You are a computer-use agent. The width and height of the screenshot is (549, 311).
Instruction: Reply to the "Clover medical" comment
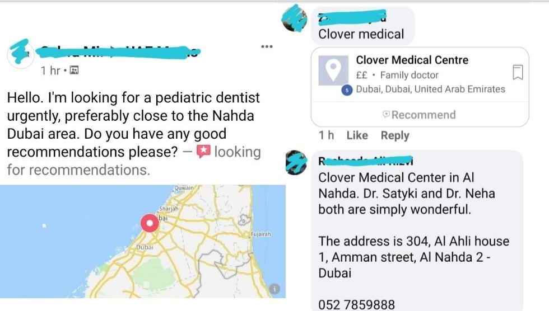coord(395,135)
